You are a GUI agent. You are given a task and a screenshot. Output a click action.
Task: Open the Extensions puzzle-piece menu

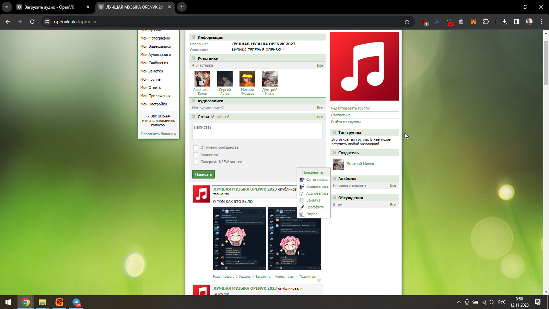click(x=486, y=22)
